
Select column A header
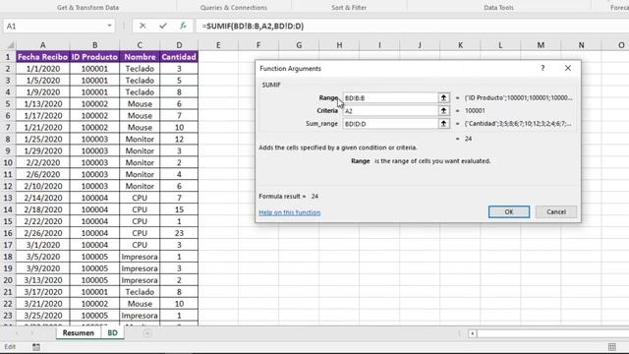[42, 45]
